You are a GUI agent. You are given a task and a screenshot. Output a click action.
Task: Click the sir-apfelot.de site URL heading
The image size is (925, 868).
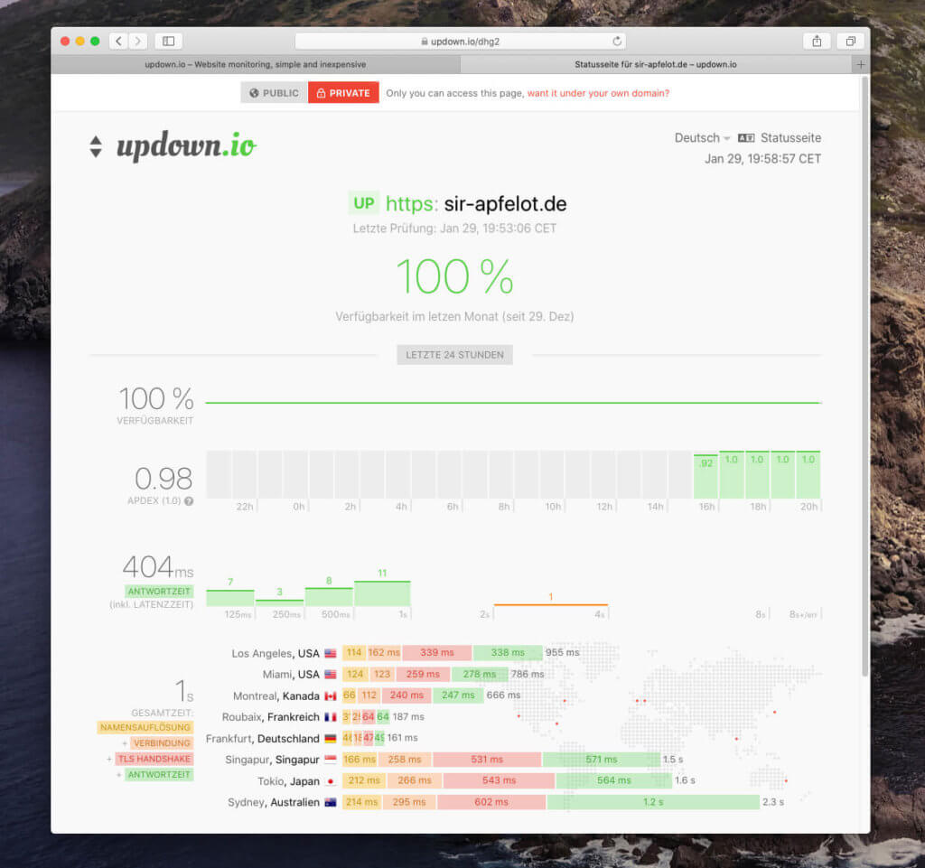(475, 203)
